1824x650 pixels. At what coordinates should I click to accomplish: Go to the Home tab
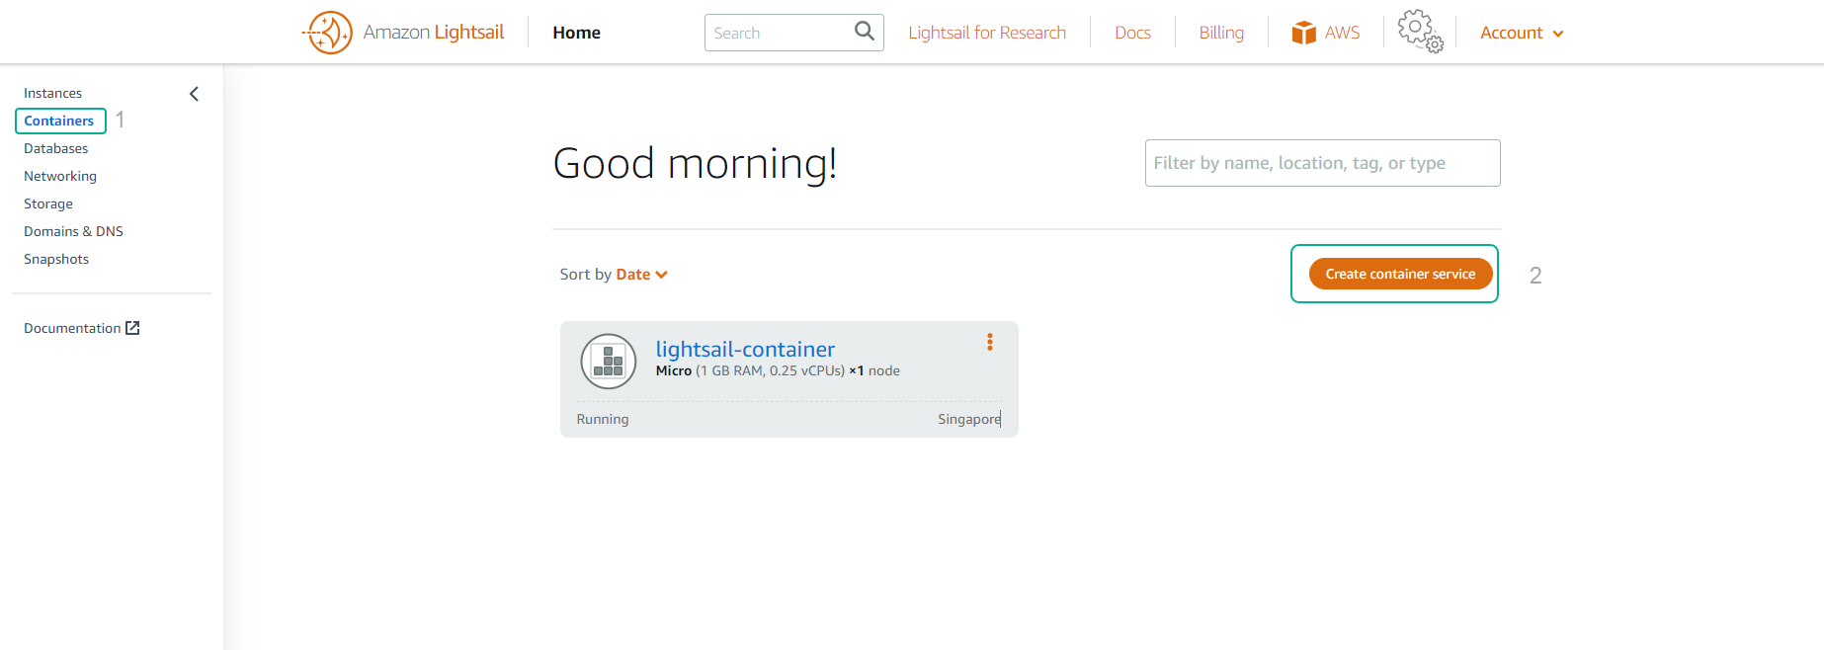[577, 33]
